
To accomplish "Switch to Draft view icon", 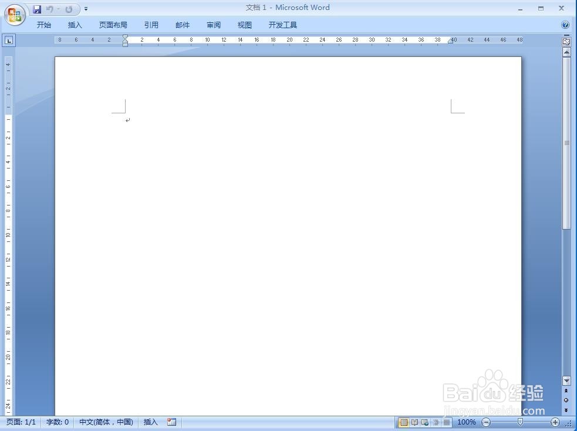I will click(446, 422).
